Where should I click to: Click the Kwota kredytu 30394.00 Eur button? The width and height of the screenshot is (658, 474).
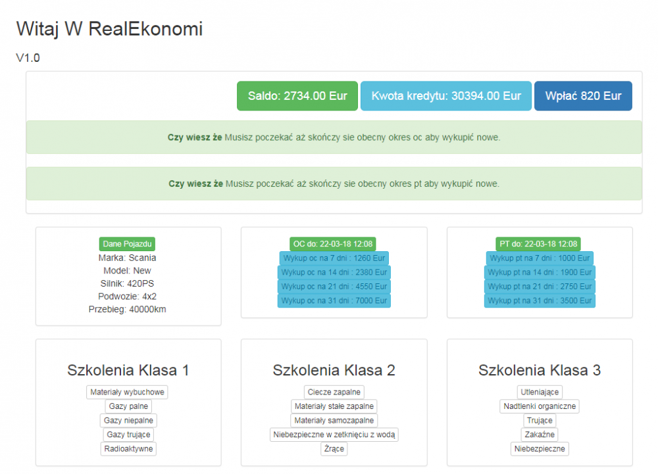pos(446,96)
